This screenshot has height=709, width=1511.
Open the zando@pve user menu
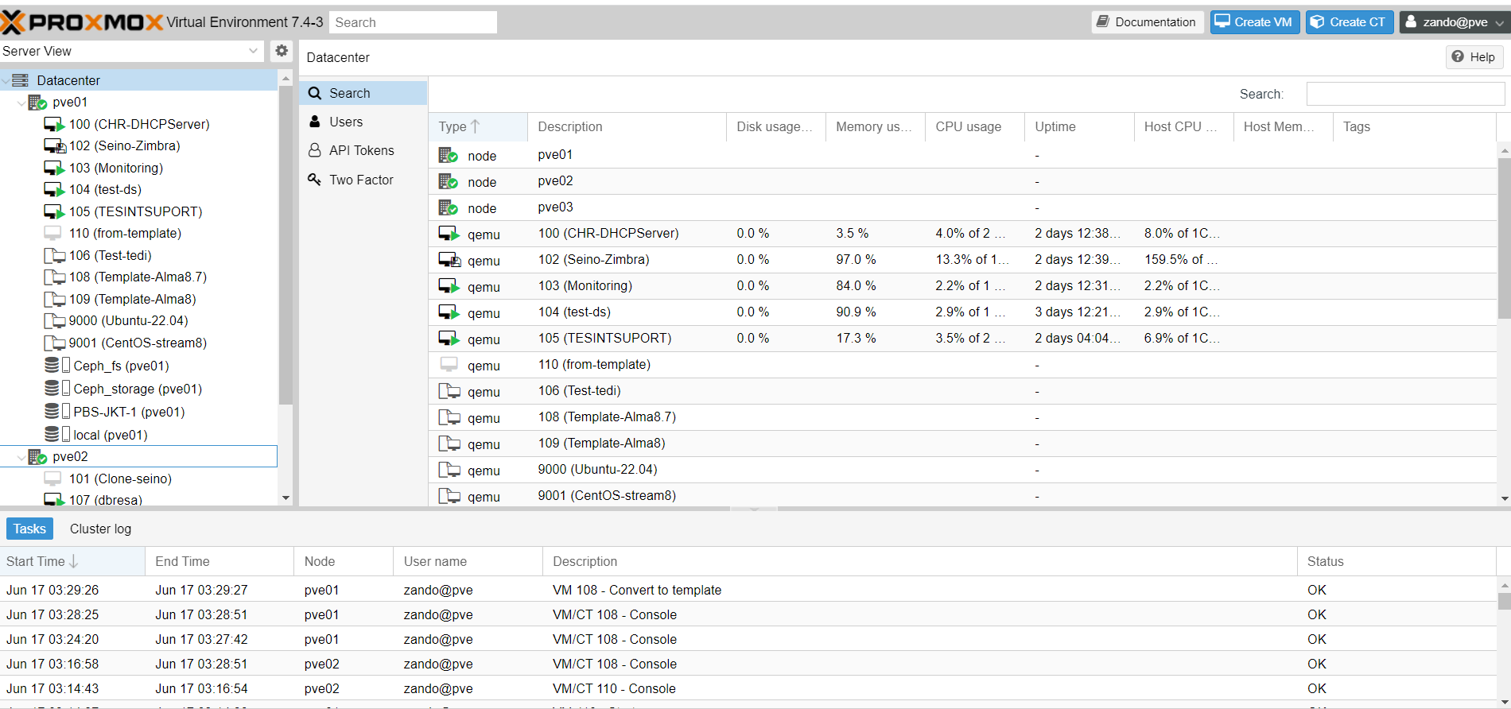(1455, 22)
